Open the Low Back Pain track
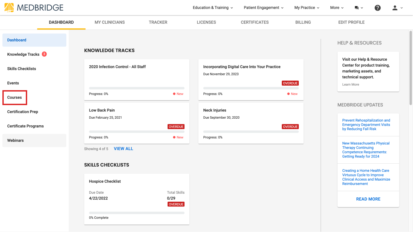This screenshot has height=232, width=413. pos(137,123)
